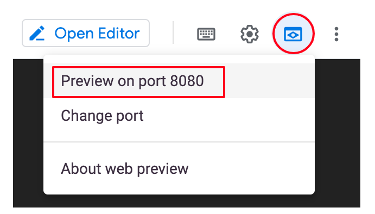Screen dimensions: 375x214
Task: Click the cog wheel toolbar item
Action: 250,34
